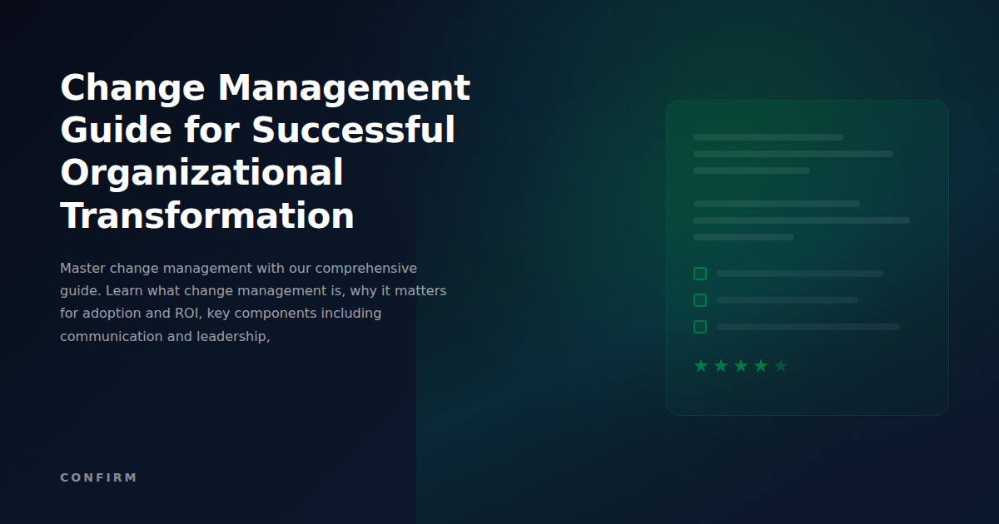The height and width of the screenshot is (524, 999).
Task: Enable the bottom checklist checkbox
Action: [699, 327]
